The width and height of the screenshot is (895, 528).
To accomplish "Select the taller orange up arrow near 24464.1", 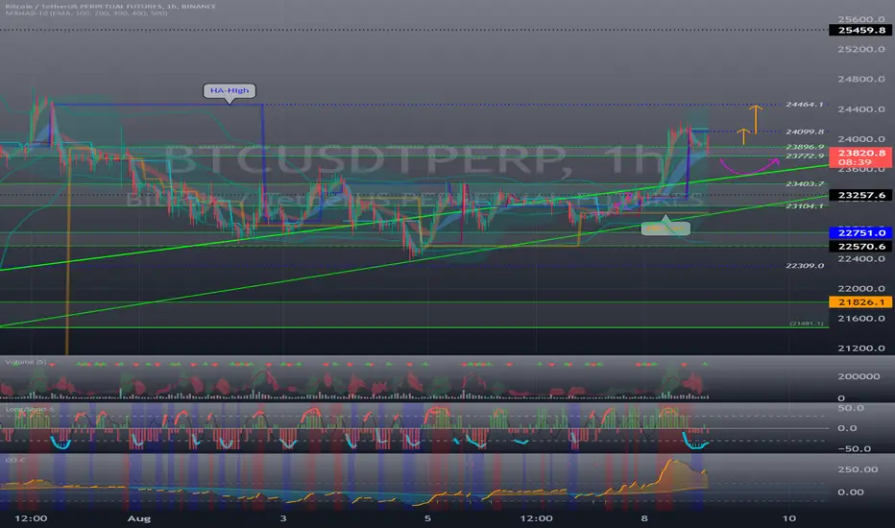I will (x=755, y=119).
